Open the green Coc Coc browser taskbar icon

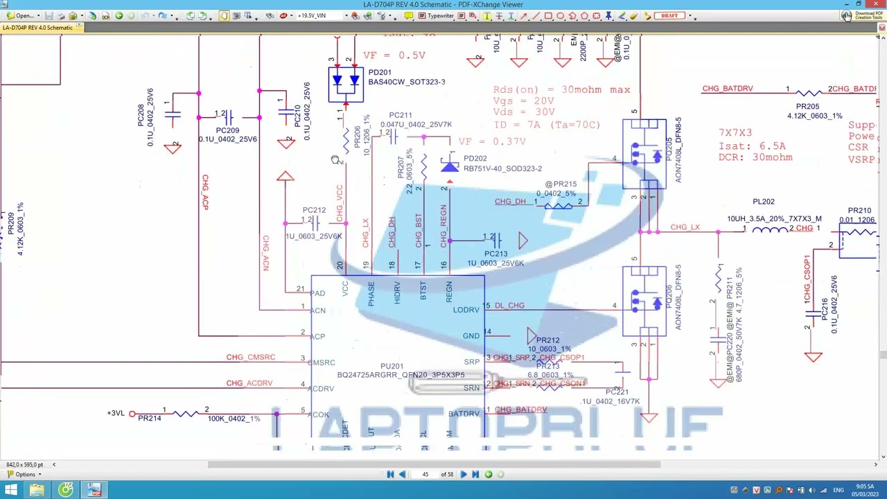coord(65,491)
